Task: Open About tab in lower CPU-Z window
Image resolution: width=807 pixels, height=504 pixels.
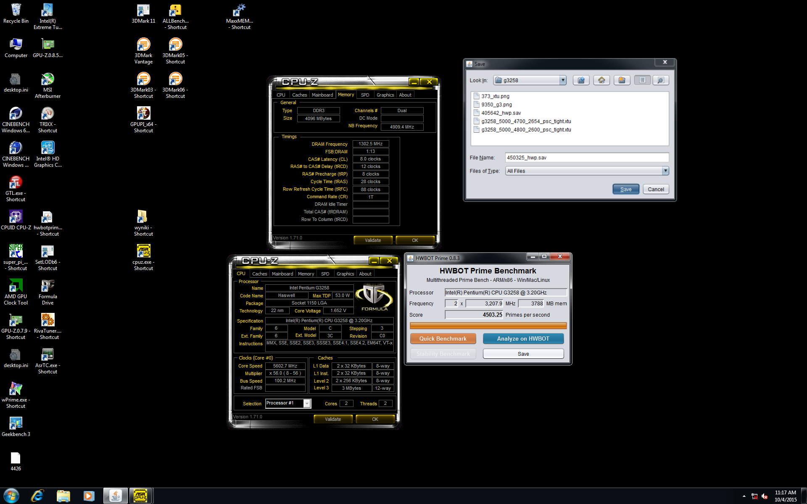Action: (365, 274)
